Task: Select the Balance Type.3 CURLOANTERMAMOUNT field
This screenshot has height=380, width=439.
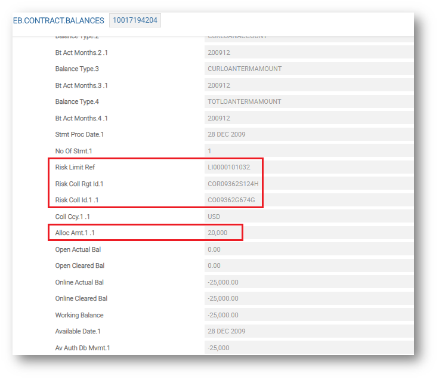Action: [308, 69]
